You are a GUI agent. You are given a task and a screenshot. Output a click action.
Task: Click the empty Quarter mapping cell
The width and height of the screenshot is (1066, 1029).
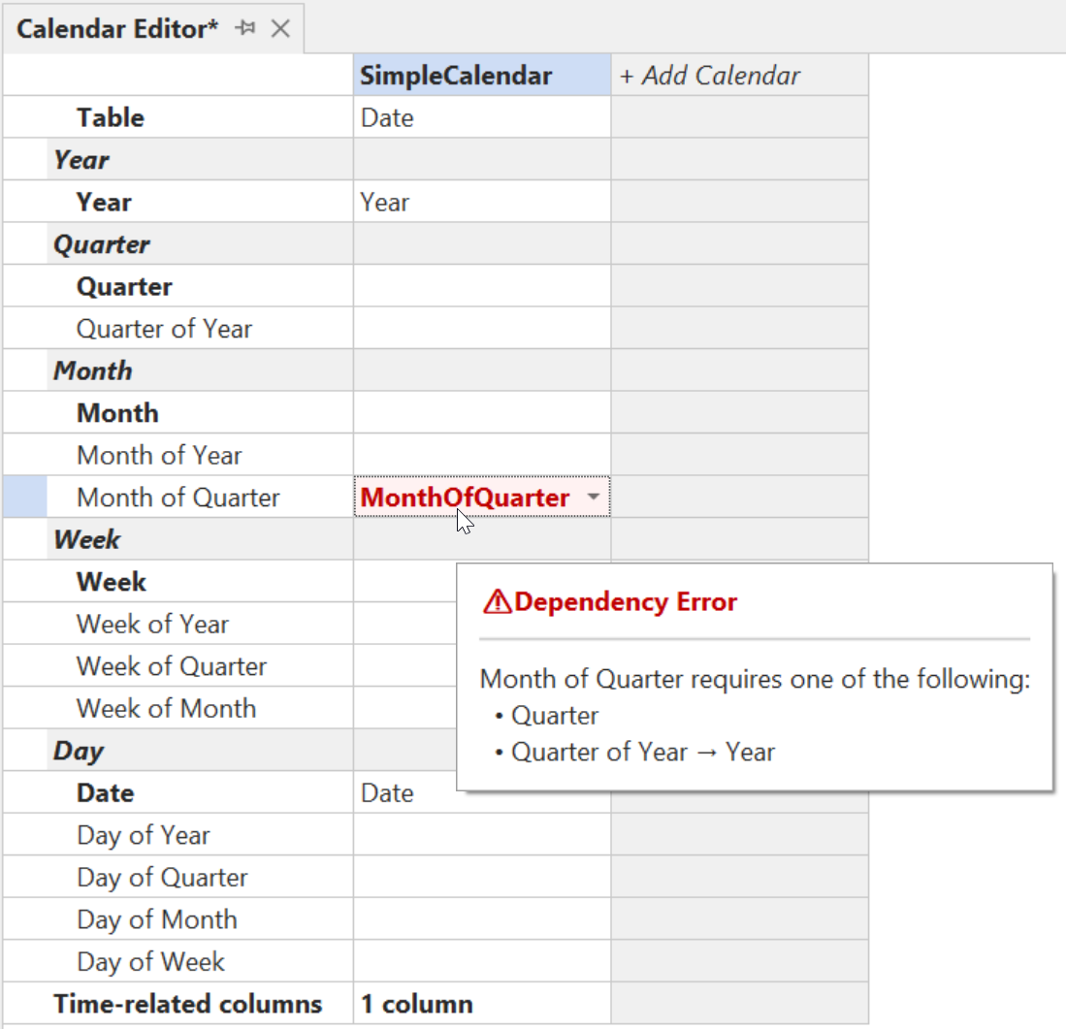click(481, 287)
